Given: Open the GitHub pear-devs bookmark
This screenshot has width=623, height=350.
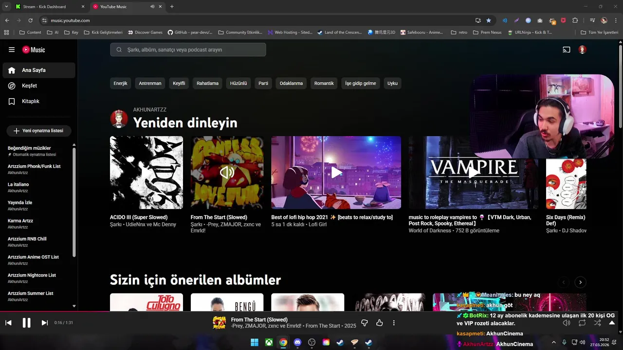Looking at the screenshot, I should (190, 33).
